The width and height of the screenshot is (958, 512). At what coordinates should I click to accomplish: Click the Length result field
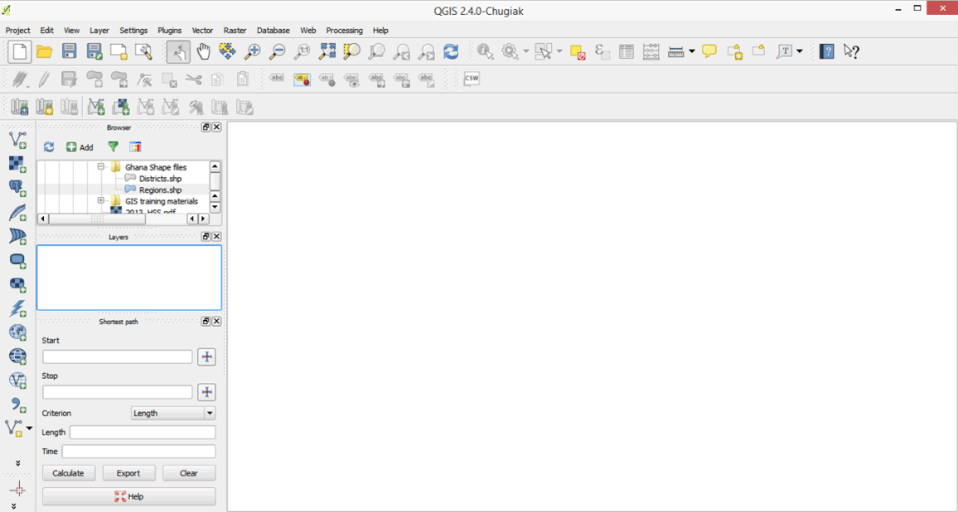[x=143, y=432]
